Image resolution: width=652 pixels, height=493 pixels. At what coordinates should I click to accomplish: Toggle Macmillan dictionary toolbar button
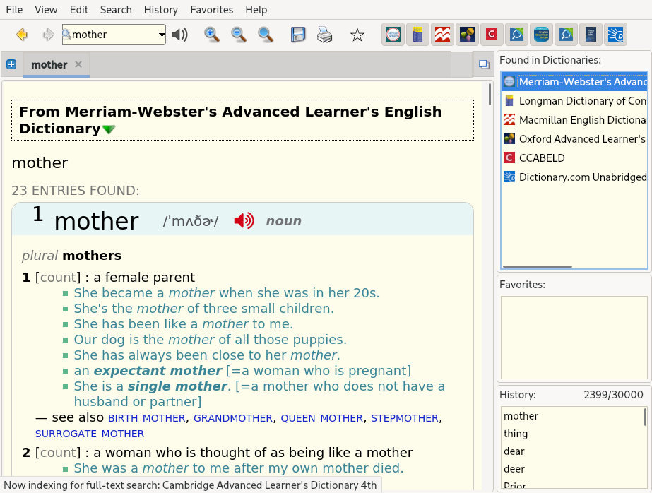442,35
